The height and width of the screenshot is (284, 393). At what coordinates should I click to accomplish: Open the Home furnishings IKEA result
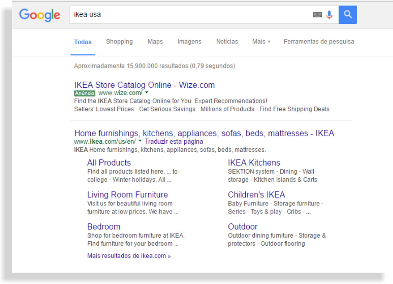[x=204, y=133]
